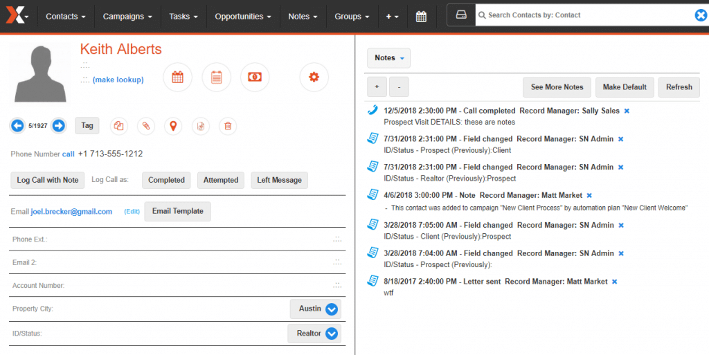Clear search with the blue X icon
709x355 pixels.
[701, 15]
